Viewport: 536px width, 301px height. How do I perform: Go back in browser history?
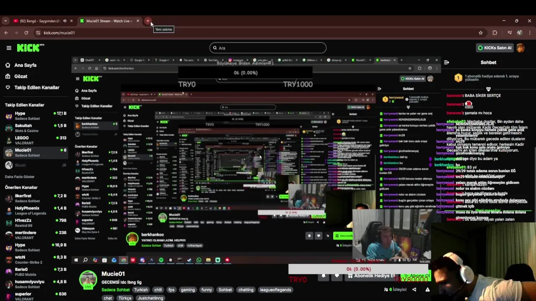(6, 33)
